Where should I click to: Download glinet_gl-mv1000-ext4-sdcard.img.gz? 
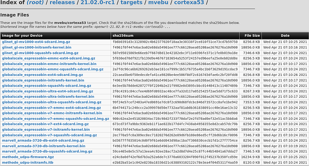[36, 42]
